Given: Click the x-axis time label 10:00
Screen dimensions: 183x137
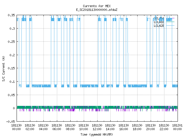Looking at the screenshot, I should [x=83, y=129].
